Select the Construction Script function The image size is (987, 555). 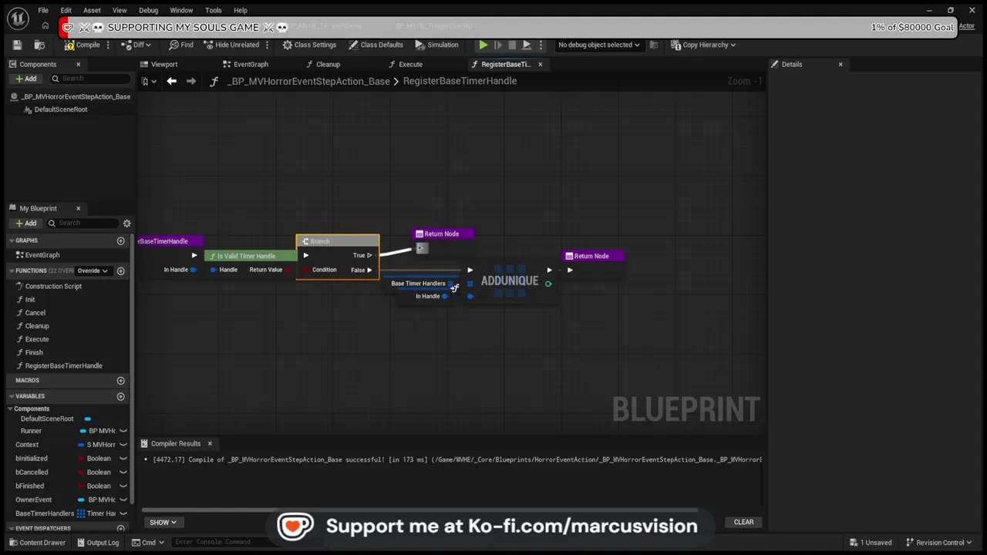(x=53, y=286)
